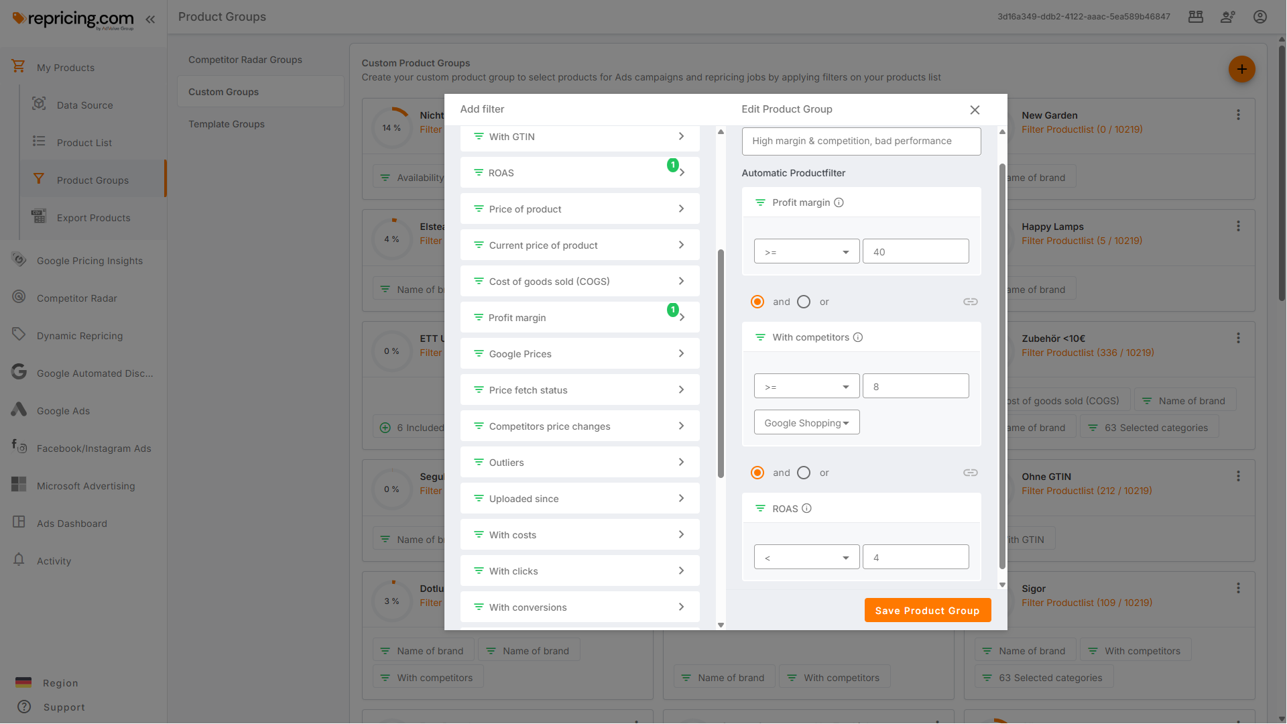Open three-dot menu for Sigor group
This screenshot has height=724, width=1287.
click(x=1238, y=588)
